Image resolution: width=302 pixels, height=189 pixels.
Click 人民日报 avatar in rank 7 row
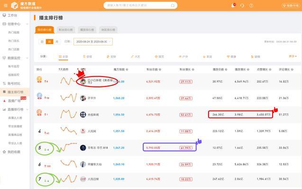[x=83, y=179]
